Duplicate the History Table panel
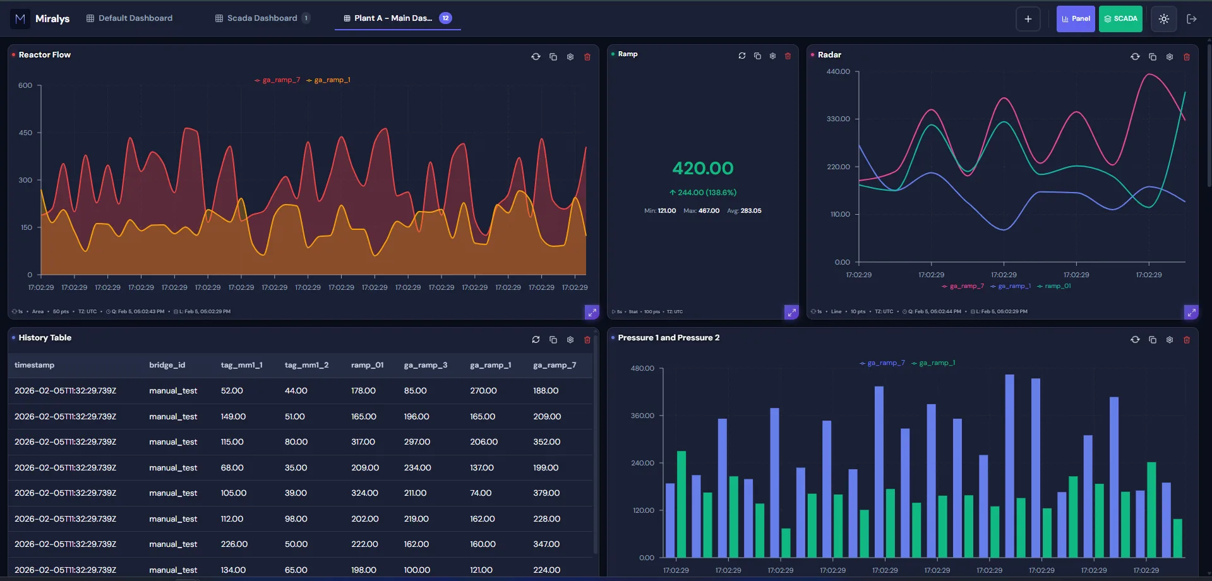 coord(553,340)
